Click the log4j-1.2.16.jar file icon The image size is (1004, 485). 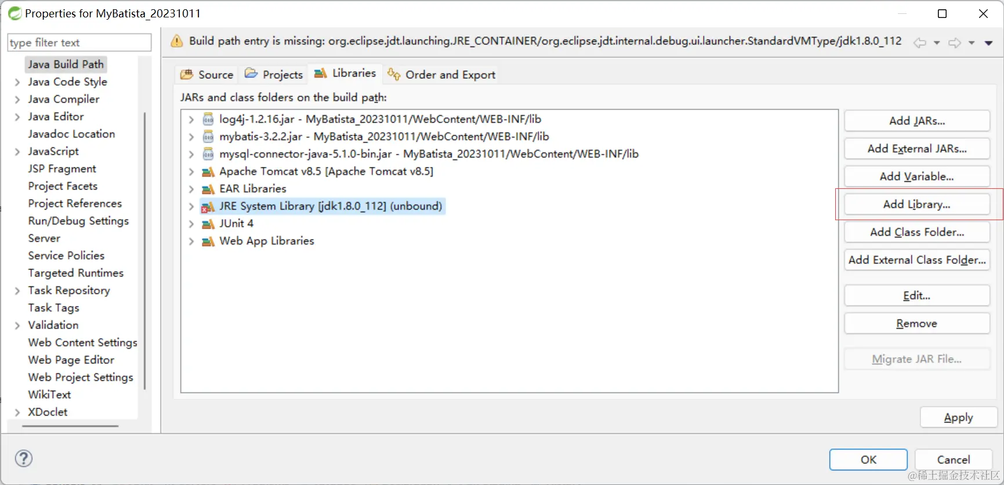[x=208, y=119]
